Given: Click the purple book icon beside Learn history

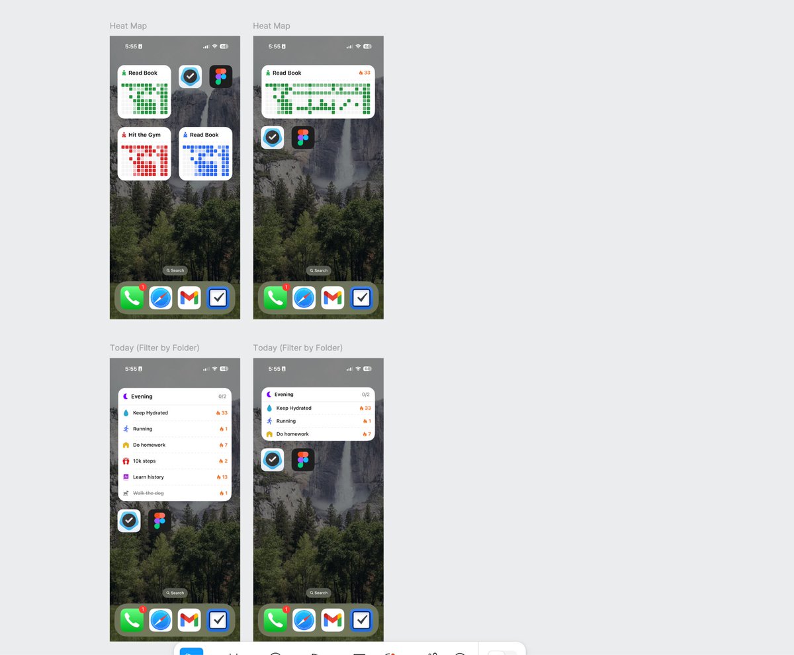Looking at the screenshot, I should (126, 477).
